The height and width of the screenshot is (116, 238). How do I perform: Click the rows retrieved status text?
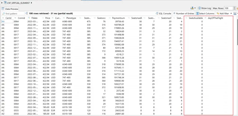point(51,14)
